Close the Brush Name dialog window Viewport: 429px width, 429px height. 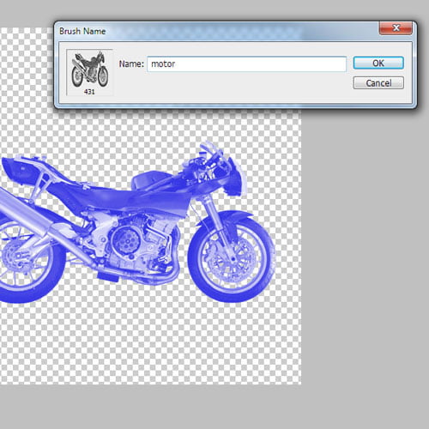pyautogui.click(x=396, y=28)
